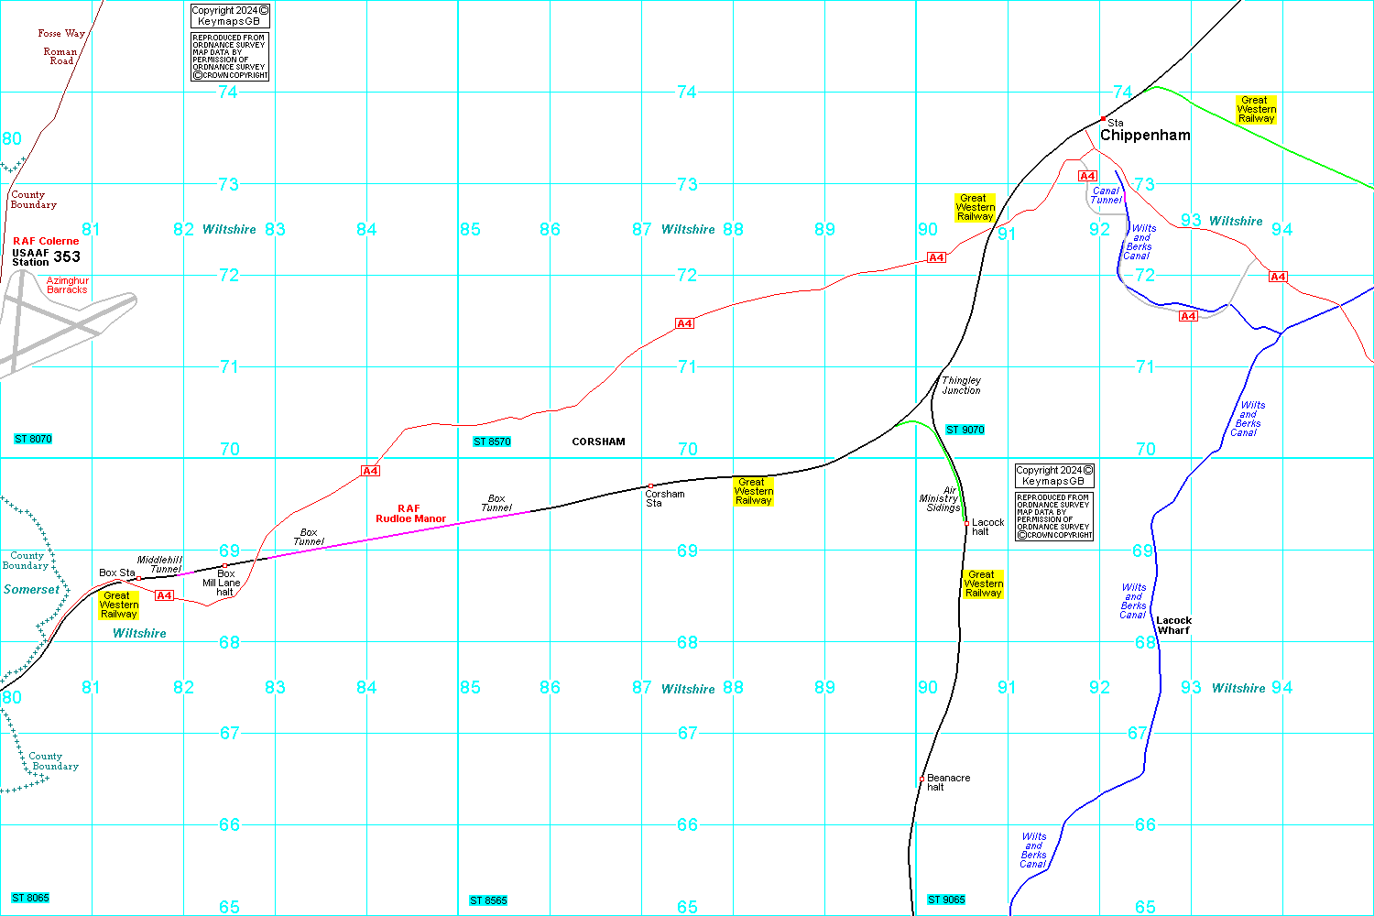Select the Beanacre halt marker
Viewport: 1374px width, 916px height.
[921, 779]
